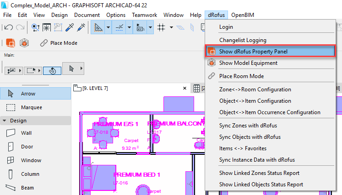
Task: Open Object<->Item Configuration
Action: pos(270,101)
